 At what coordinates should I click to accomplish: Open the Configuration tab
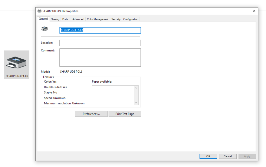(x=131, y=19)
